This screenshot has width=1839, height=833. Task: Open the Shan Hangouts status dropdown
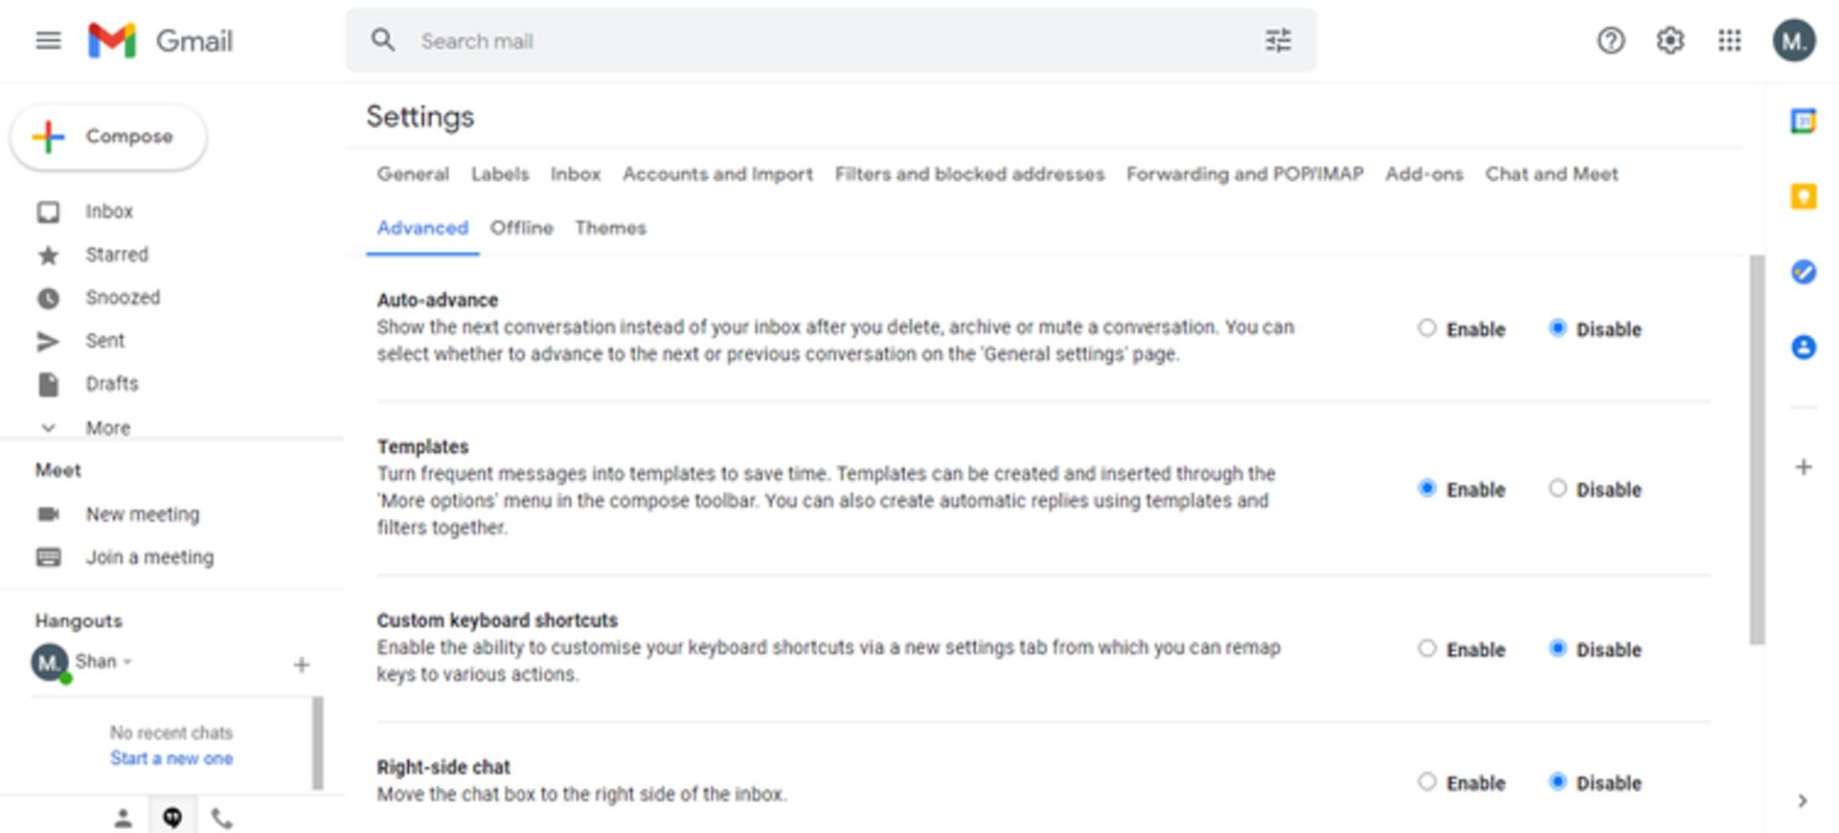point(127,662)
